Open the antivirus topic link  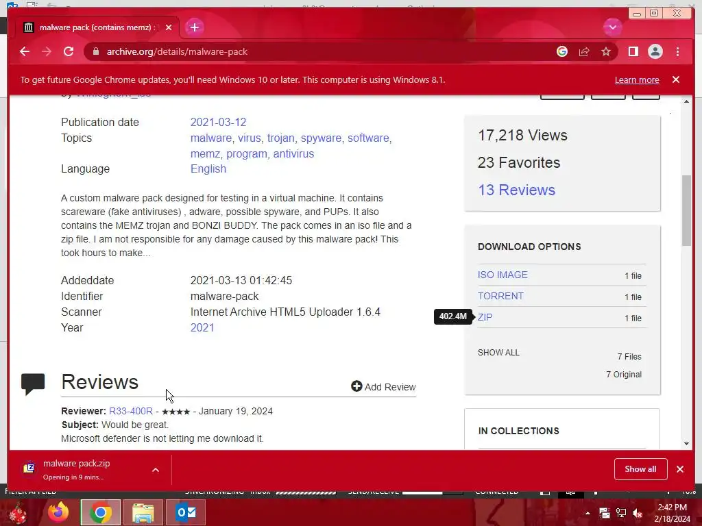coord(293,153)
